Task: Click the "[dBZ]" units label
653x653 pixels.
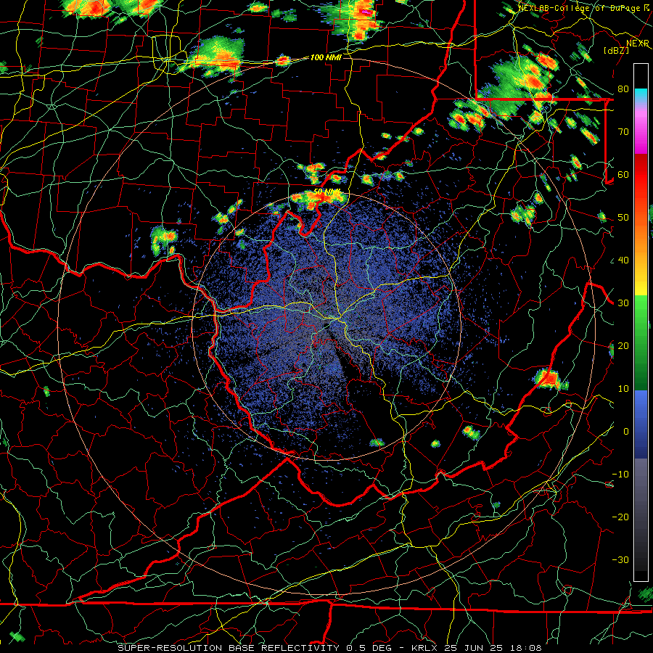Action: 616,50
